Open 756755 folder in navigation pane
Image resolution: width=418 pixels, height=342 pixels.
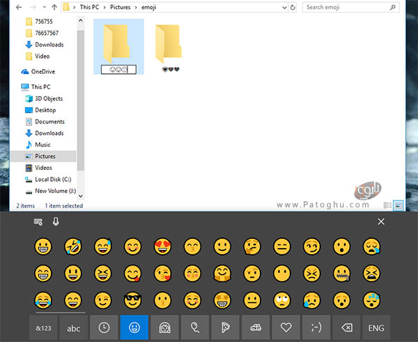[x=44, y=22]
